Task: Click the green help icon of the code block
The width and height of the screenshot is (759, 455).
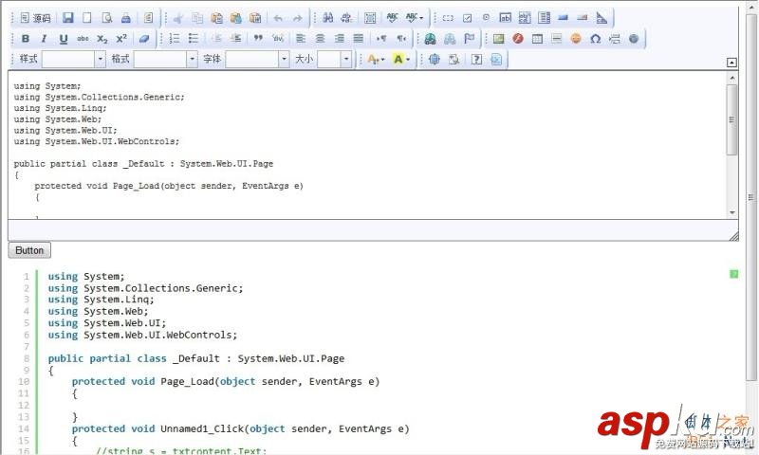Action: point(733,274)
